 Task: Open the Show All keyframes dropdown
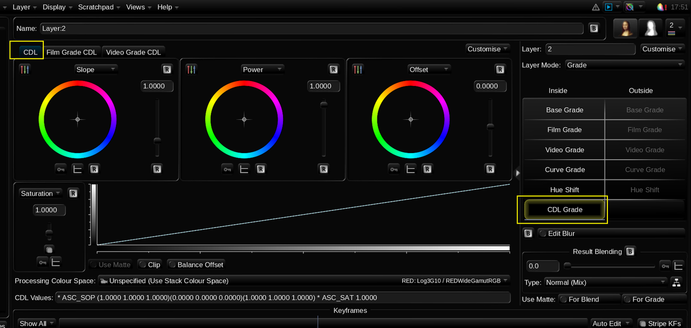[x=37, y=323]
